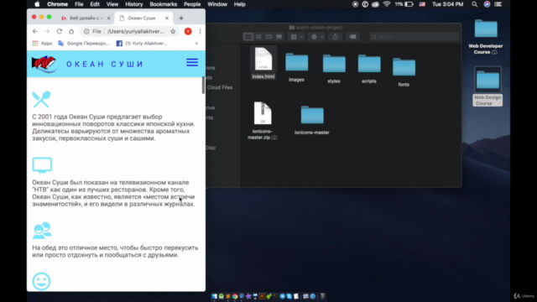The height and width of the screenshot is (302, 537).
Task: Click the US input source flag
Action: pos(422,4)
